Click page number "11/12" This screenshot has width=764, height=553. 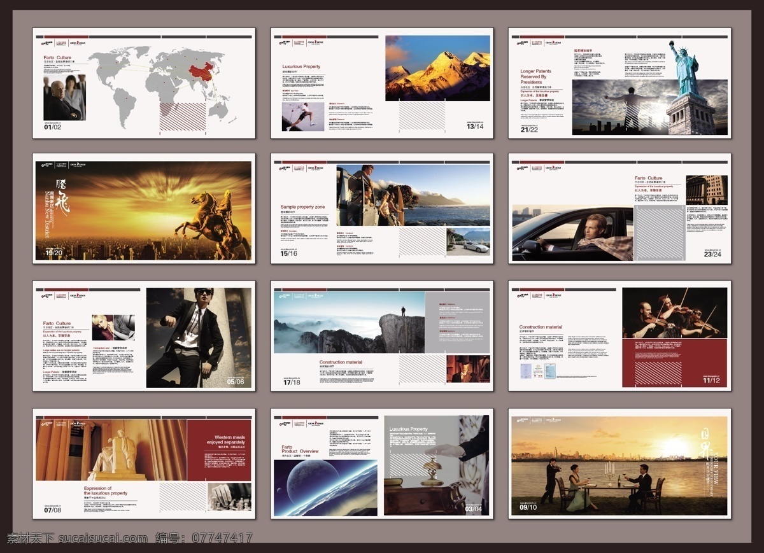(712, 381)
